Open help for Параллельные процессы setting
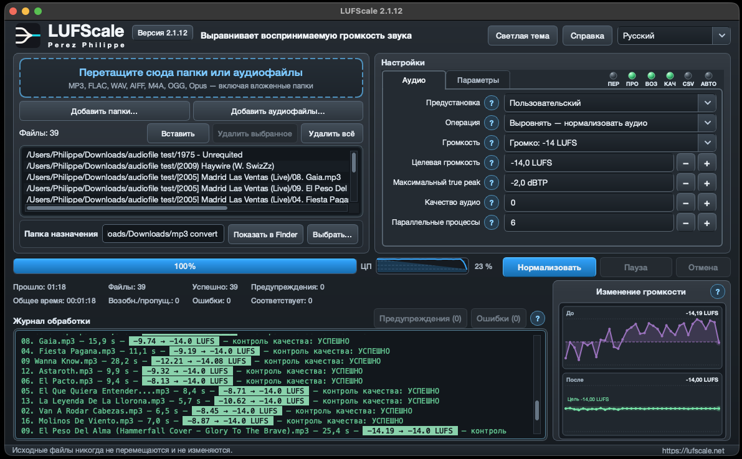 tap(492, 222)
